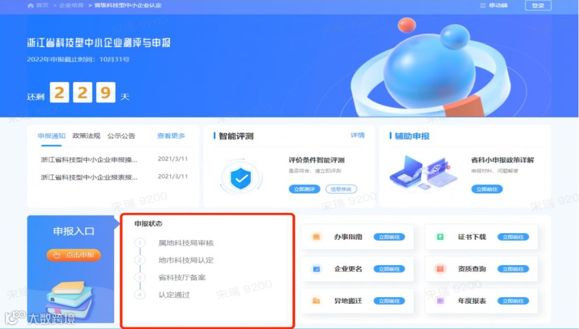The image size is (579, 329).
Task: Click the 信息修改 button
Action: [341, 189]
